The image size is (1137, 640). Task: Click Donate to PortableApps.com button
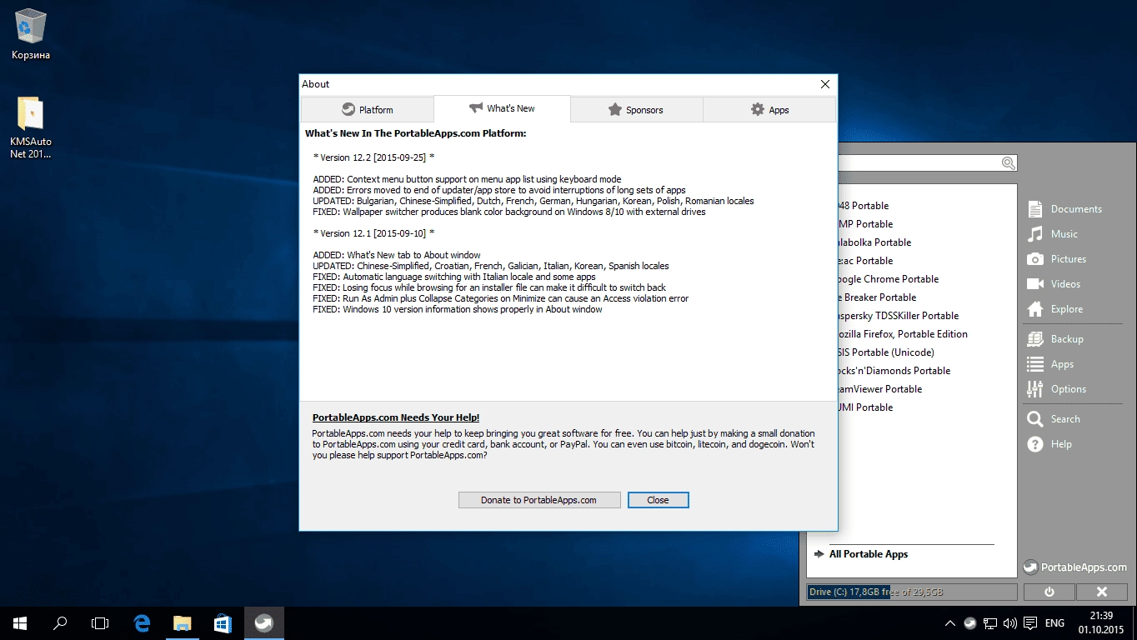point(539,500)
